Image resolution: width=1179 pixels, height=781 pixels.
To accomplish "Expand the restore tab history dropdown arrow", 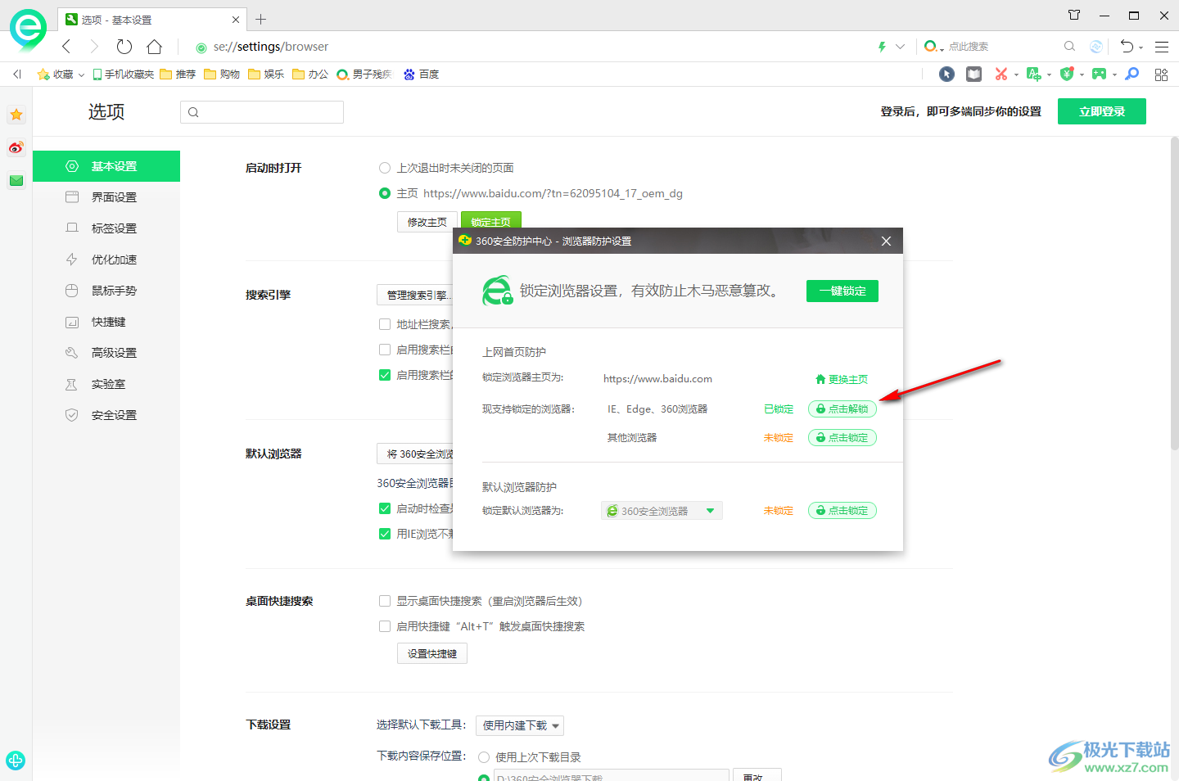I will pyautogui.click(x=1141, y=47).
